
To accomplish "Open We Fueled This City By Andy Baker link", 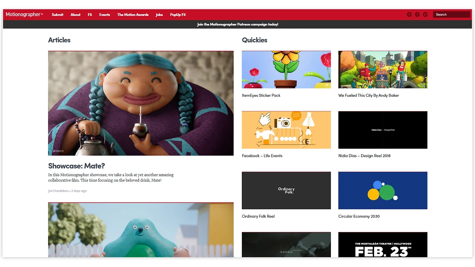I will 369,95.
